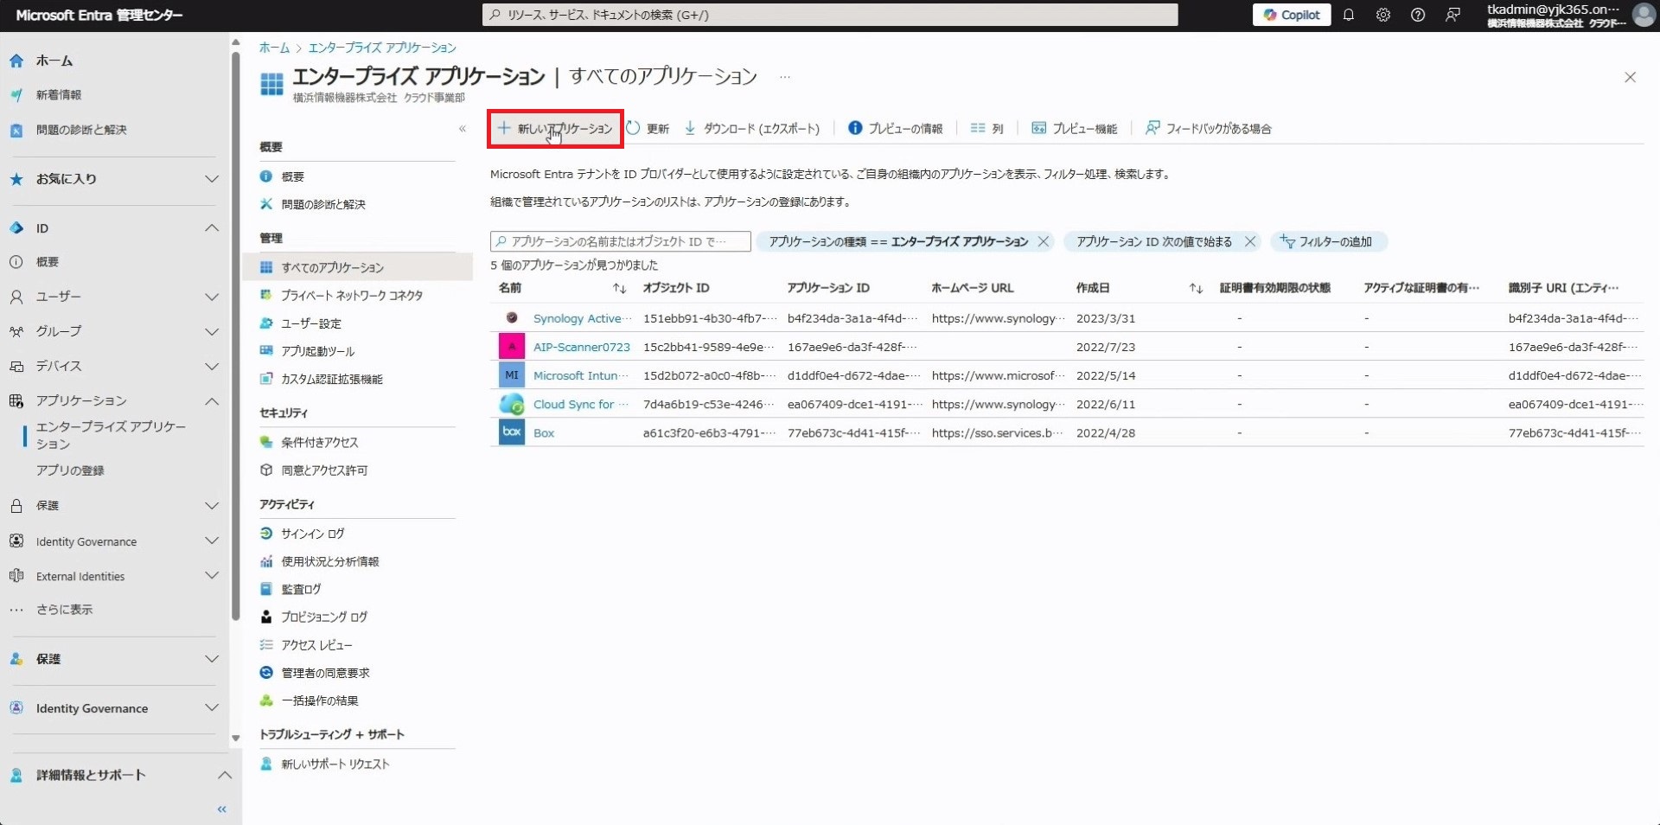Screen dimensions: 1660x825
Task: Click フィードバックがある場合 toolbar item
Action: (1208, 128)
